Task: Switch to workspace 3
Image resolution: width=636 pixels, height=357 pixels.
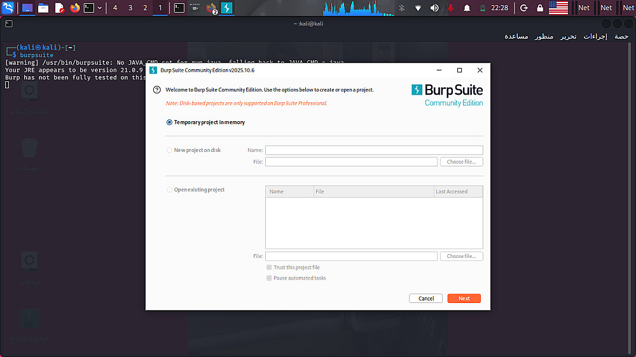Action: click(130, 8)
